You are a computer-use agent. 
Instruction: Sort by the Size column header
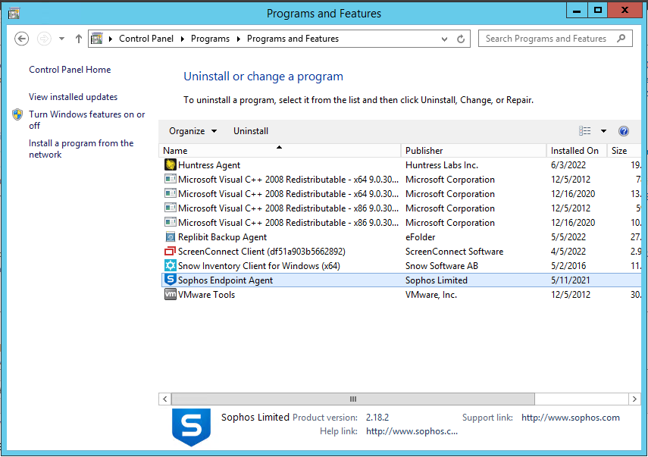624,150
